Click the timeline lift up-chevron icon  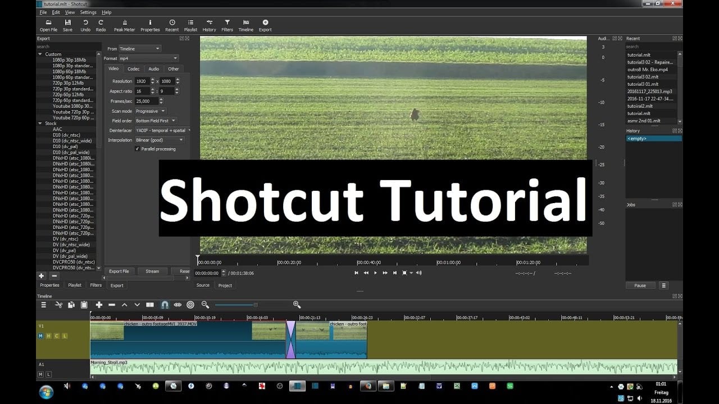tap(124, 305)
